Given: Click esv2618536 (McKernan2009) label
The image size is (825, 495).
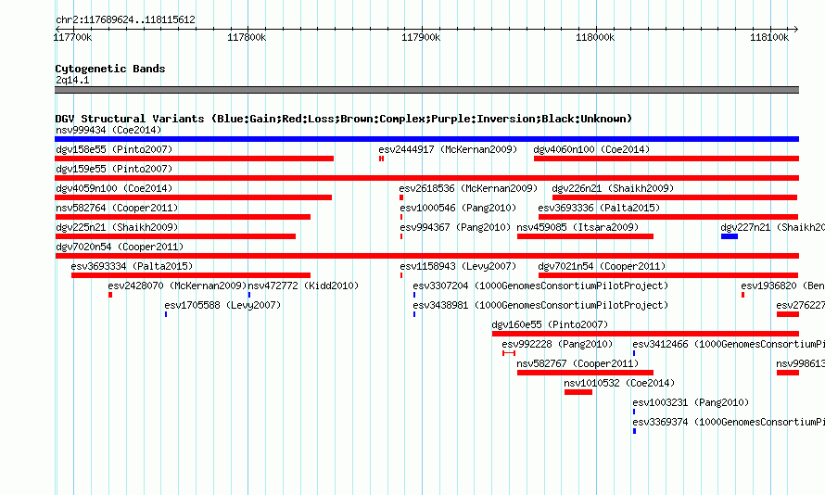Looking at the screenshot, I should [x=468, y=188].
